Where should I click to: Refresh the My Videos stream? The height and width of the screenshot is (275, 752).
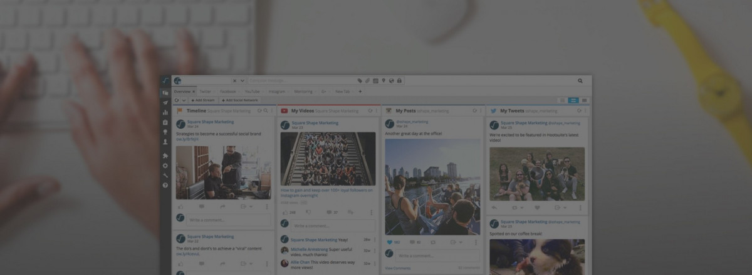(x=370, y=111)
